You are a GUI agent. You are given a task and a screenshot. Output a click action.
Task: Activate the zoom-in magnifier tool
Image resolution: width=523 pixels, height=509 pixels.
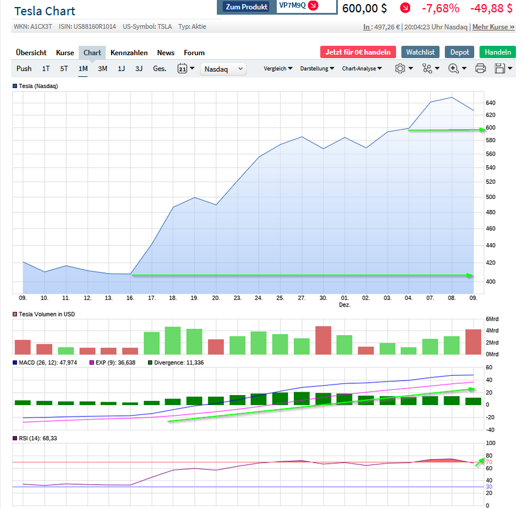coord(454,68)
